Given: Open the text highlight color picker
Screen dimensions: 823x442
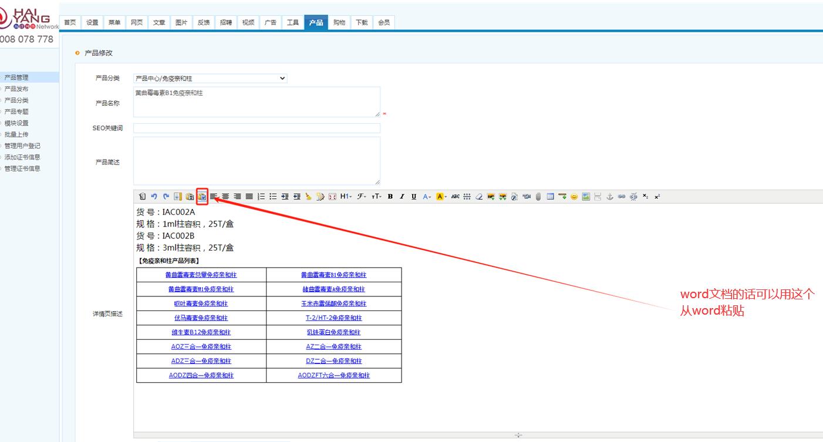Looking at the screenshot, I should [441, 197].
